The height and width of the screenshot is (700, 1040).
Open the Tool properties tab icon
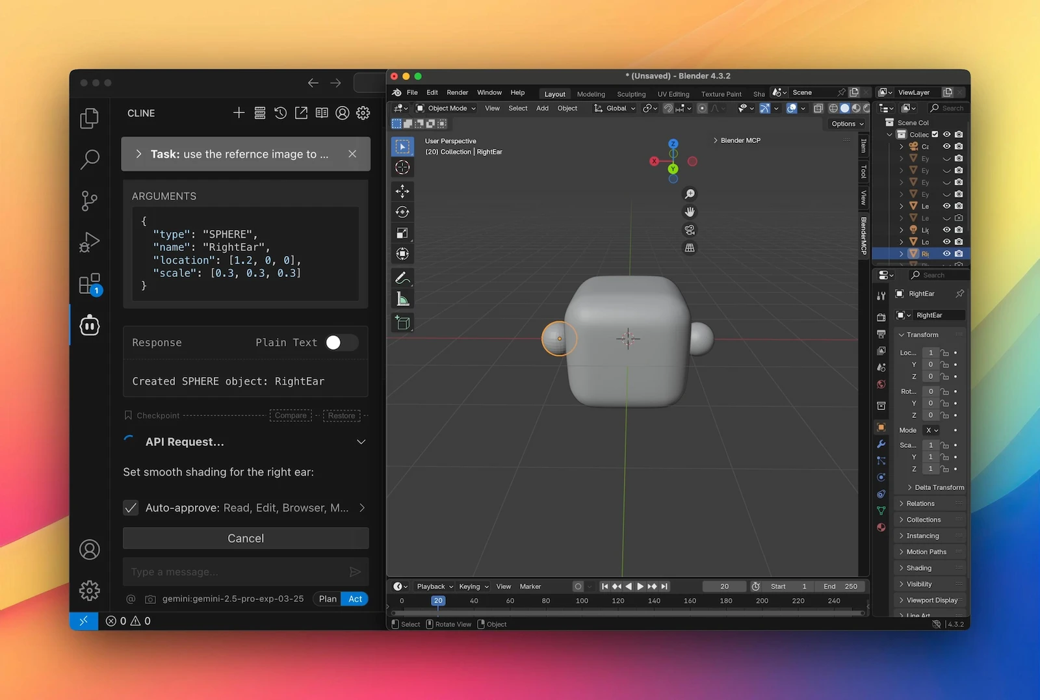pos(881,296)
